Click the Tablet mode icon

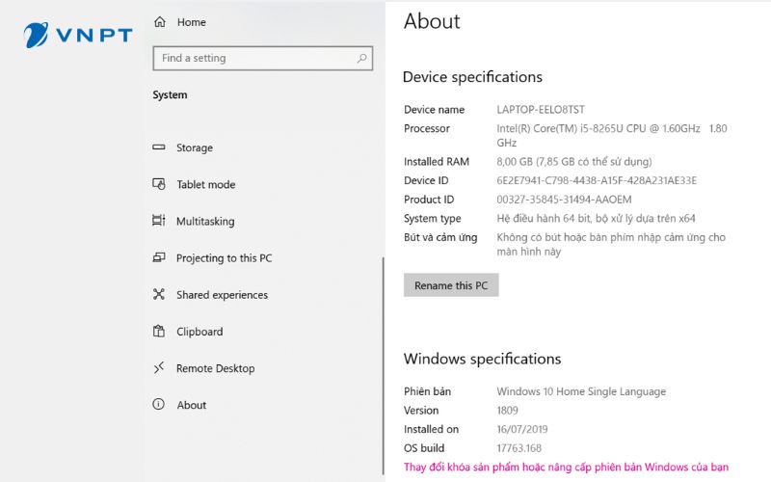click(159, 184)
